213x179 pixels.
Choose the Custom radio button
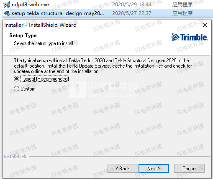(16, 89)
